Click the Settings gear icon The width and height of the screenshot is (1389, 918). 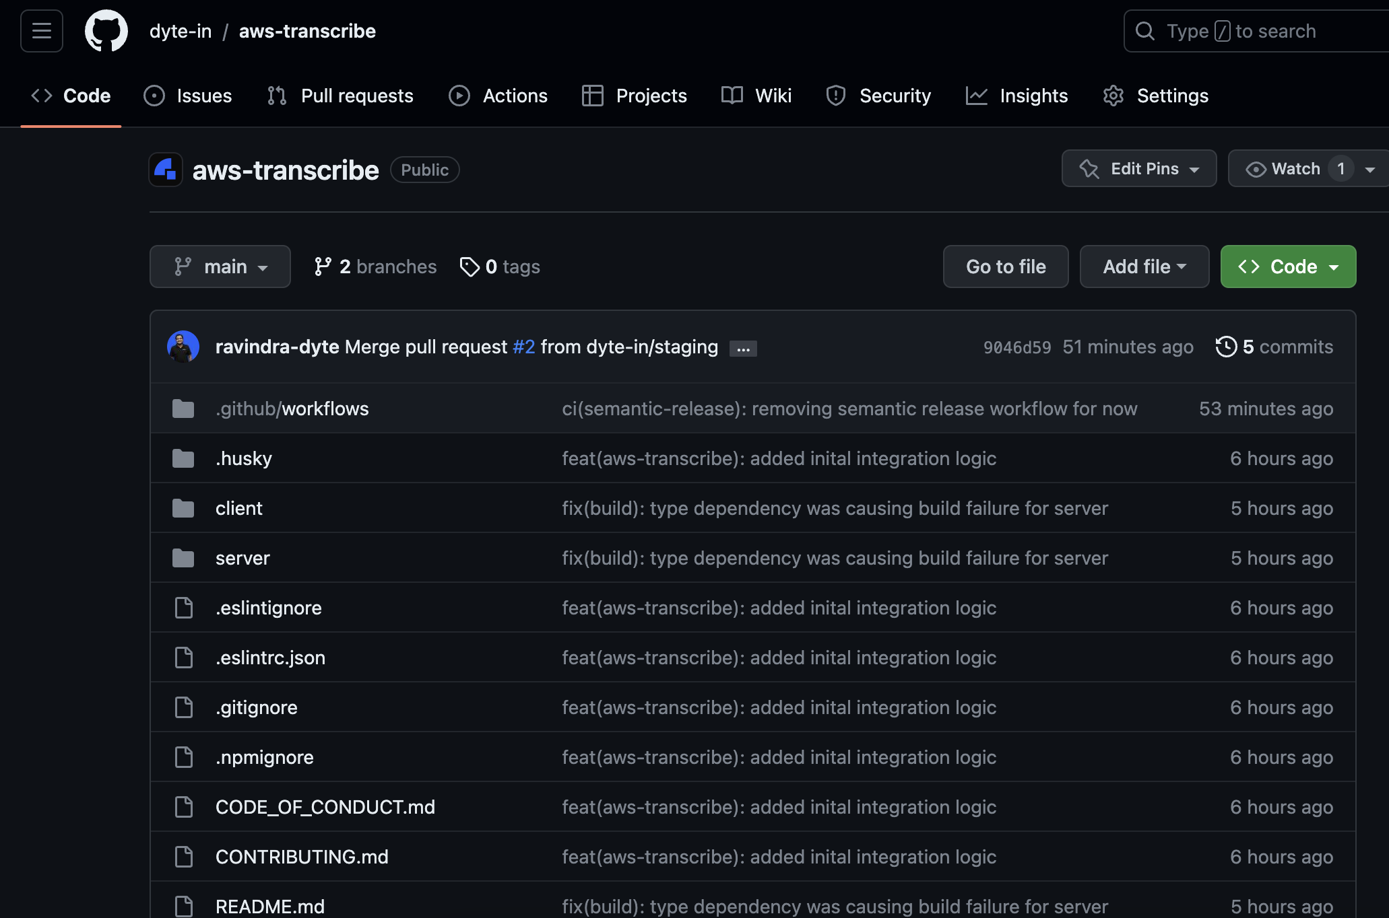pos(1113,96)
